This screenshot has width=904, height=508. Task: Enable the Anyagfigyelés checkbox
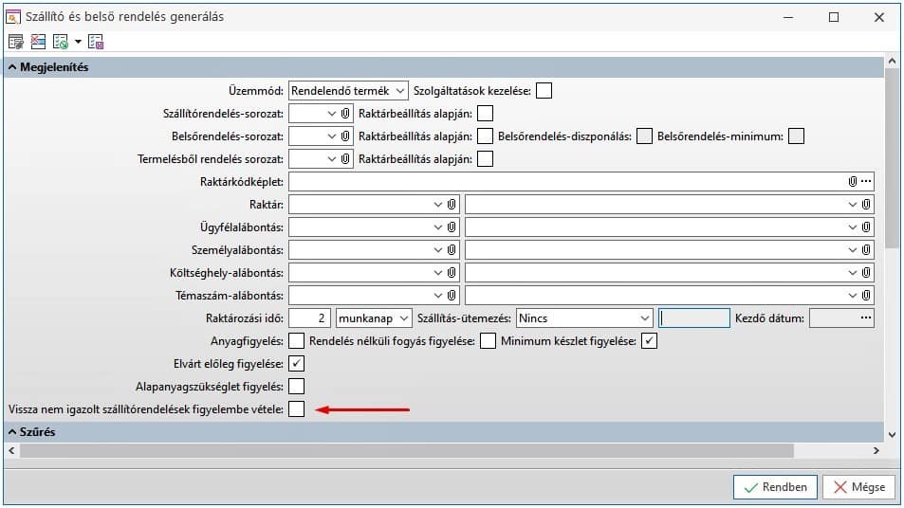[296, 341]
